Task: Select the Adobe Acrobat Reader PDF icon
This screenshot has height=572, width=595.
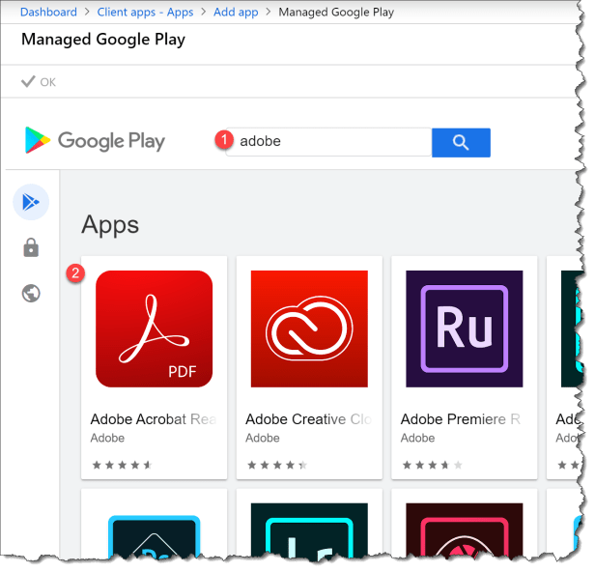Action: [x=155, y=329]
